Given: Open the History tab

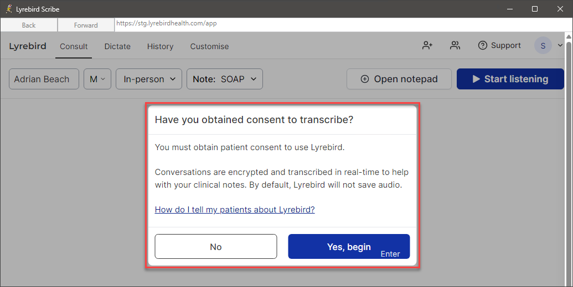Looking at the screenshot, I should coord(160,46).
